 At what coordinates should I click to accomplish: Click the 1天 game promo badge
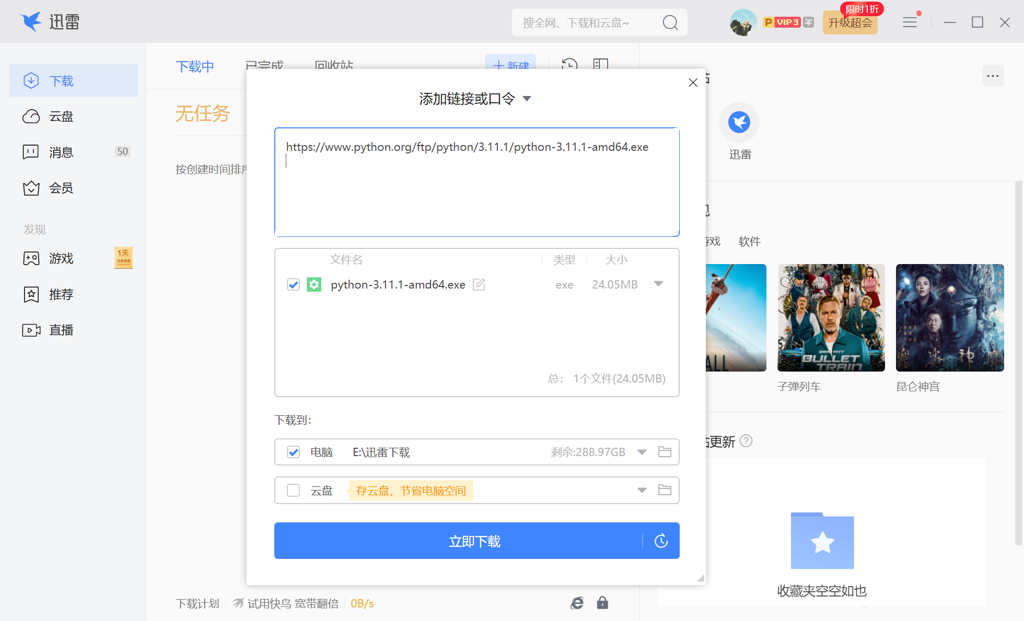123,258
